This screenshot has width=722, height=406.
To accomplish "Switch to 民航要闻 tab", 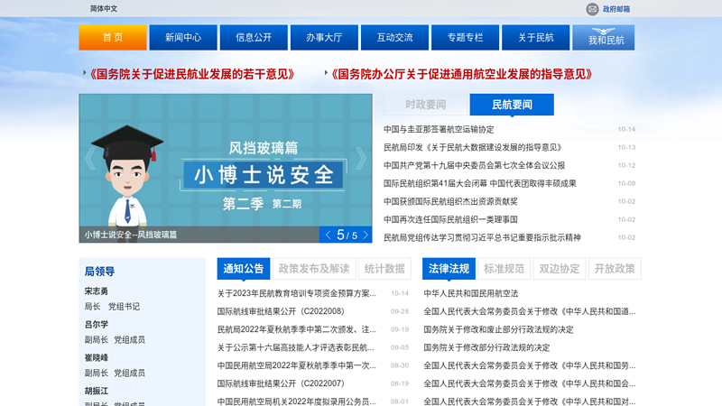I will tap(512, 105).
